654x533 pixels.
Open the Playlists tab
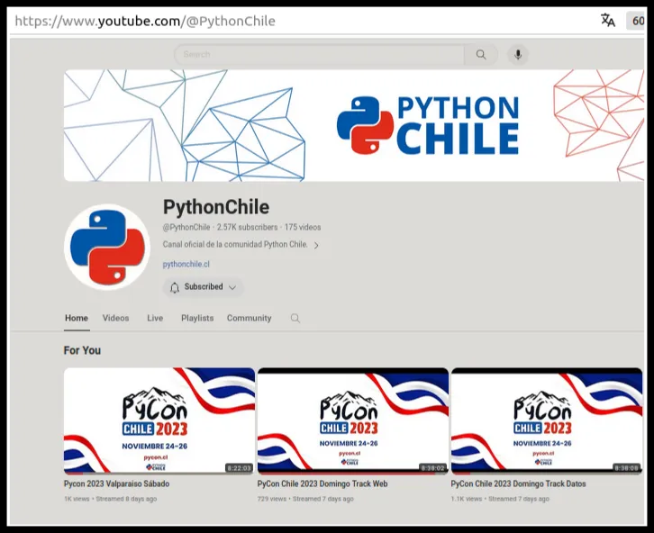(x=197, y=318)
